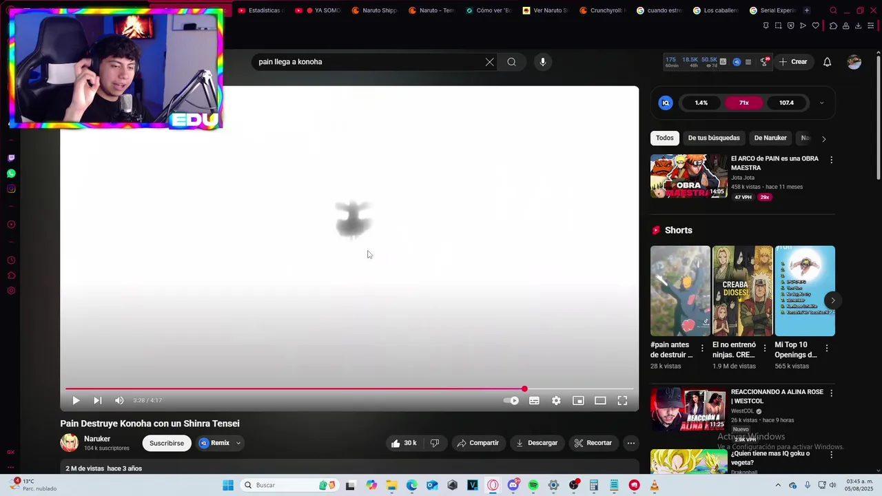Select the 'De tus búsquedas' chip
Screen dimensions: 882x496
tap(714, 138)
